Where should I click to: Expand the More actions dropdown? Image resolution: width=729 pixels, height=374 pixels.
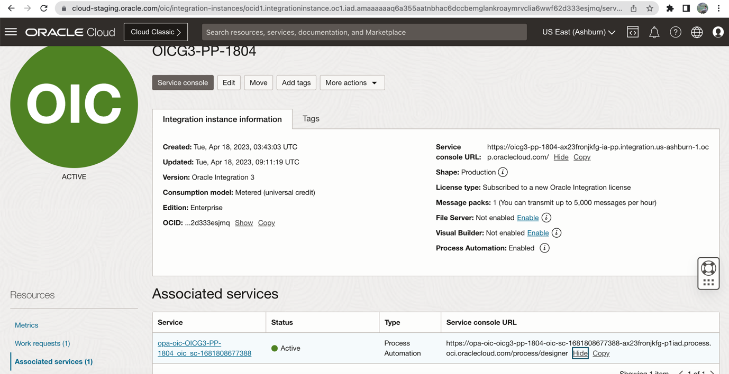tap(352, 83)
